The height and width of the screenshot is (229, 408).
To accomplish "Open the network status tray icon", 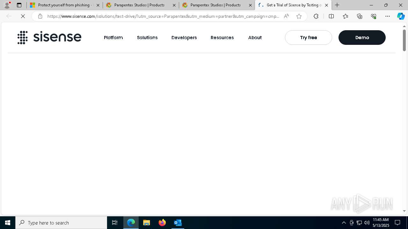I will 359,223.
